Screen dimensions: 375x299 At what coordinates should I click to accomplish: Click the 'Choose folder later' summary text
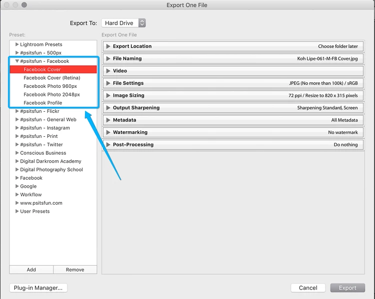click(338, 46)
